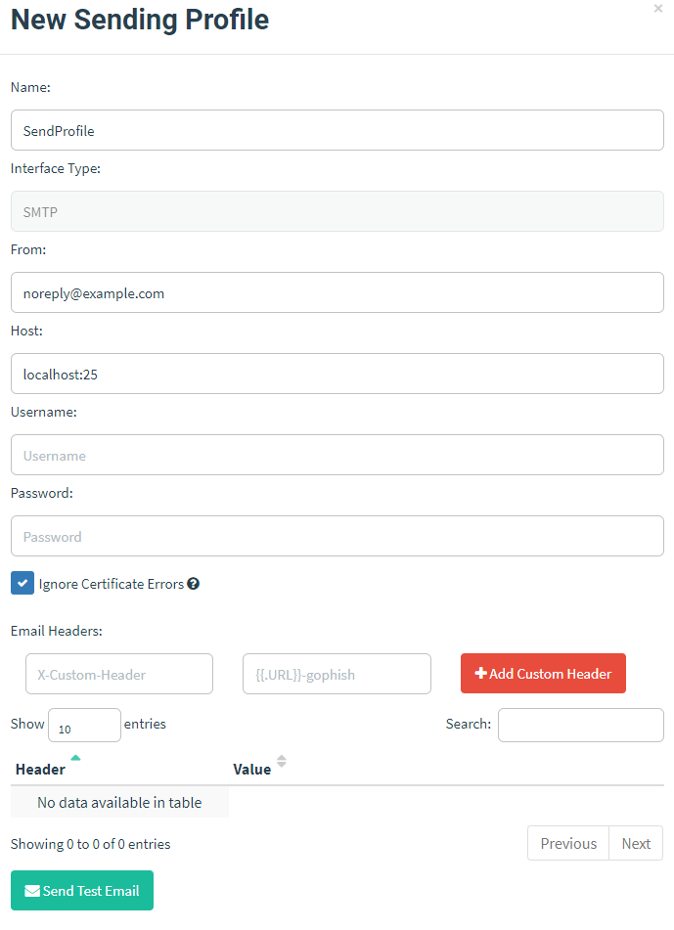Click the Name field containing SendProfile

pyautogui.click(x=337, y=130)
